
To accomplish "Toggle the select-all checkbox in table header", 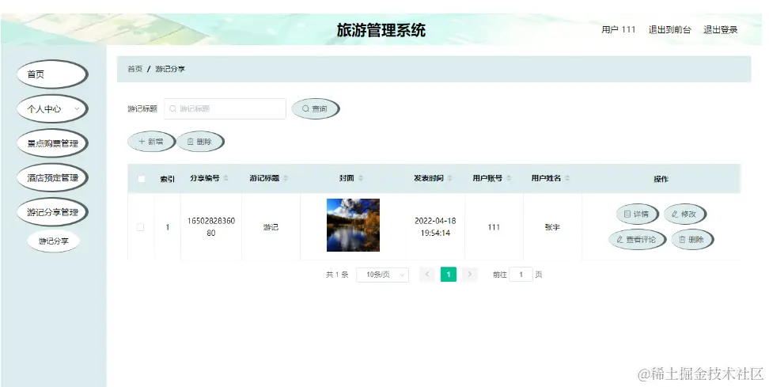I will (142, 179).
